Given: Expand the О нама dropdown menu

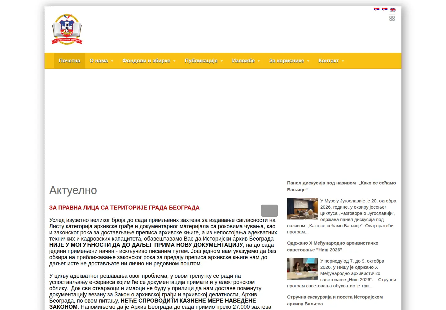Looking at the screenshot, I should pos(101,61).
